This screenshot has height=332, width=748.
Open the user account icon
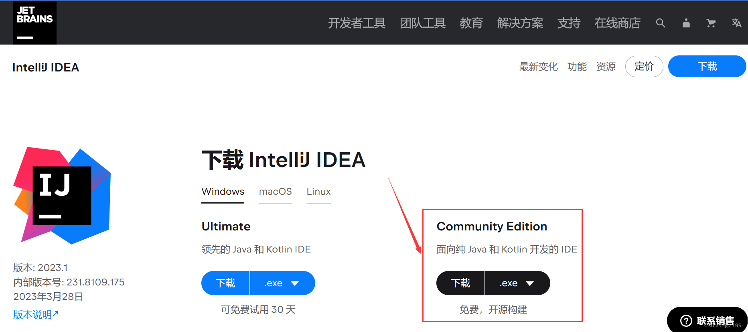(x=686, y=23)
